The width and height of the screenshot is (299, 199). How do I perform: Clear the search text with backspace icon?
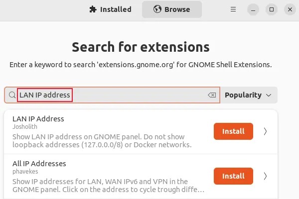point(212,95)
